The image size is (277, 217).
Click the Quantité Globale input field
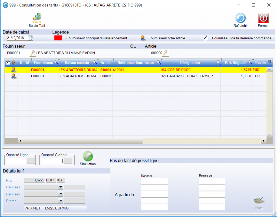pyautogui.click(x=51, y=161)
